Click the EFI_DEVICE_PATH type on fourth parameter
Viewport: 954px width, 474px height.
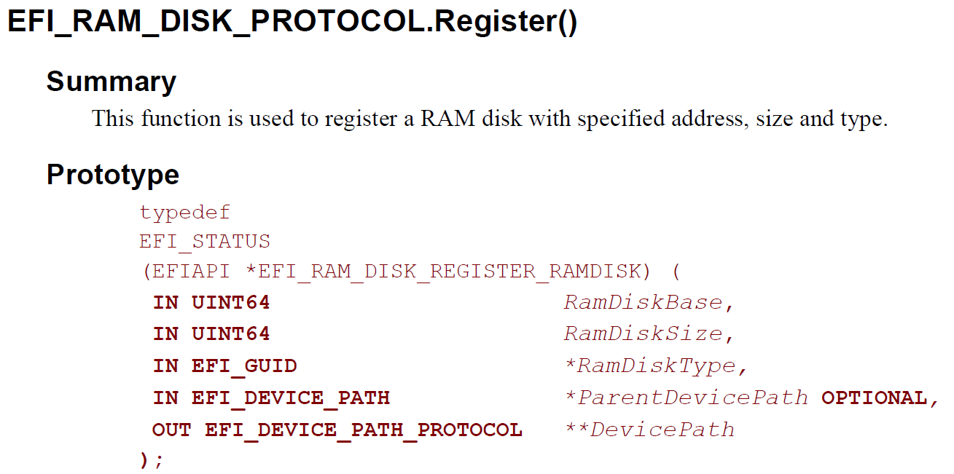pyautogui.click(x=291, y=398)
